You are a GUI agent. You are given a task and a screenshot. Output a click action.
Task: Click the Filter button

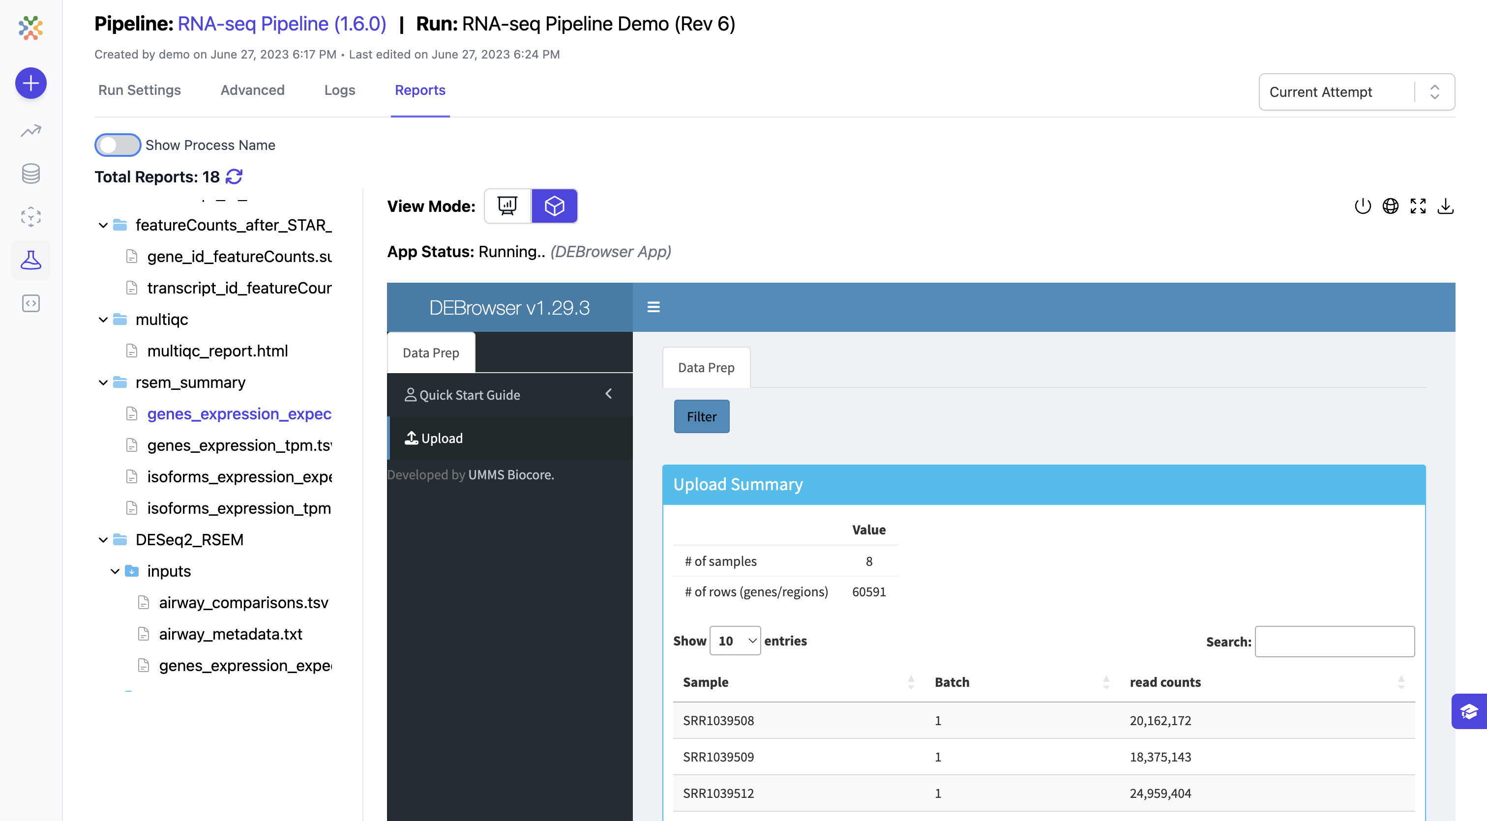701,416
